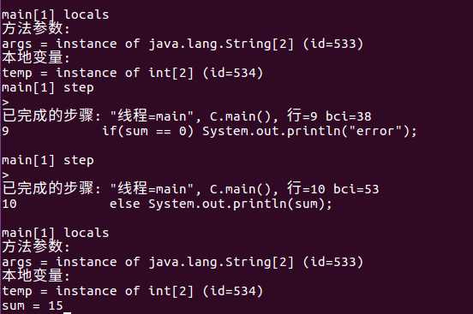
Task: Select the lower temp int[2] (id=534) line
Action: [x=133, y=291]
